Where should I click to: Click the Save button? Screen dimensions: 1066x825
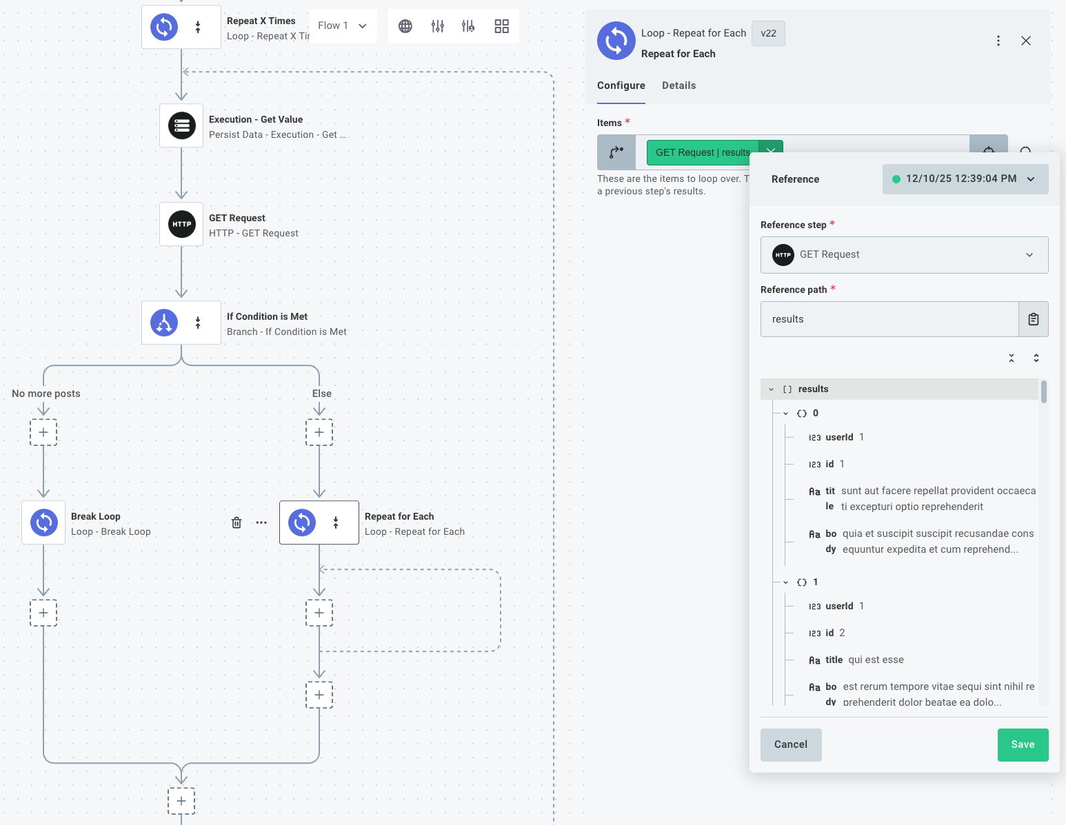click(1023, 744)
